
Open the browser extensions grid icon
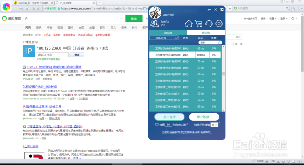pyautogui.click(x=293, y=9)
